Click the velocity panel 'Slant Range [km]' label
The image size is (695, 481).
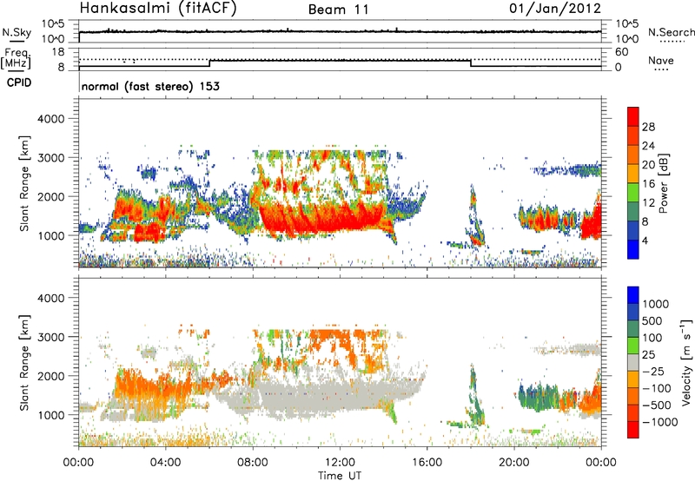[x=24, y=362]
